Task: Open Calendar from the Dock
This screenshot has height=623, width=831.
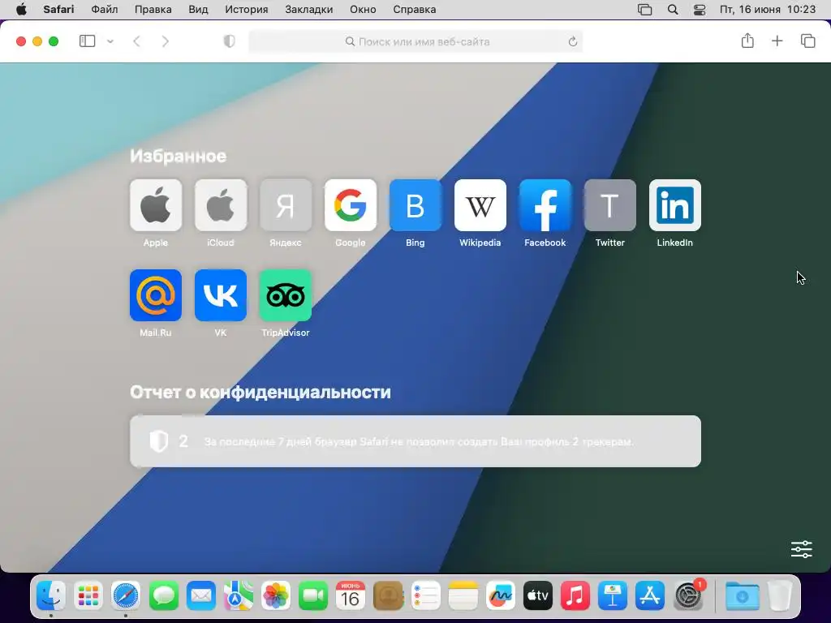Action: (x=351, y=596)
